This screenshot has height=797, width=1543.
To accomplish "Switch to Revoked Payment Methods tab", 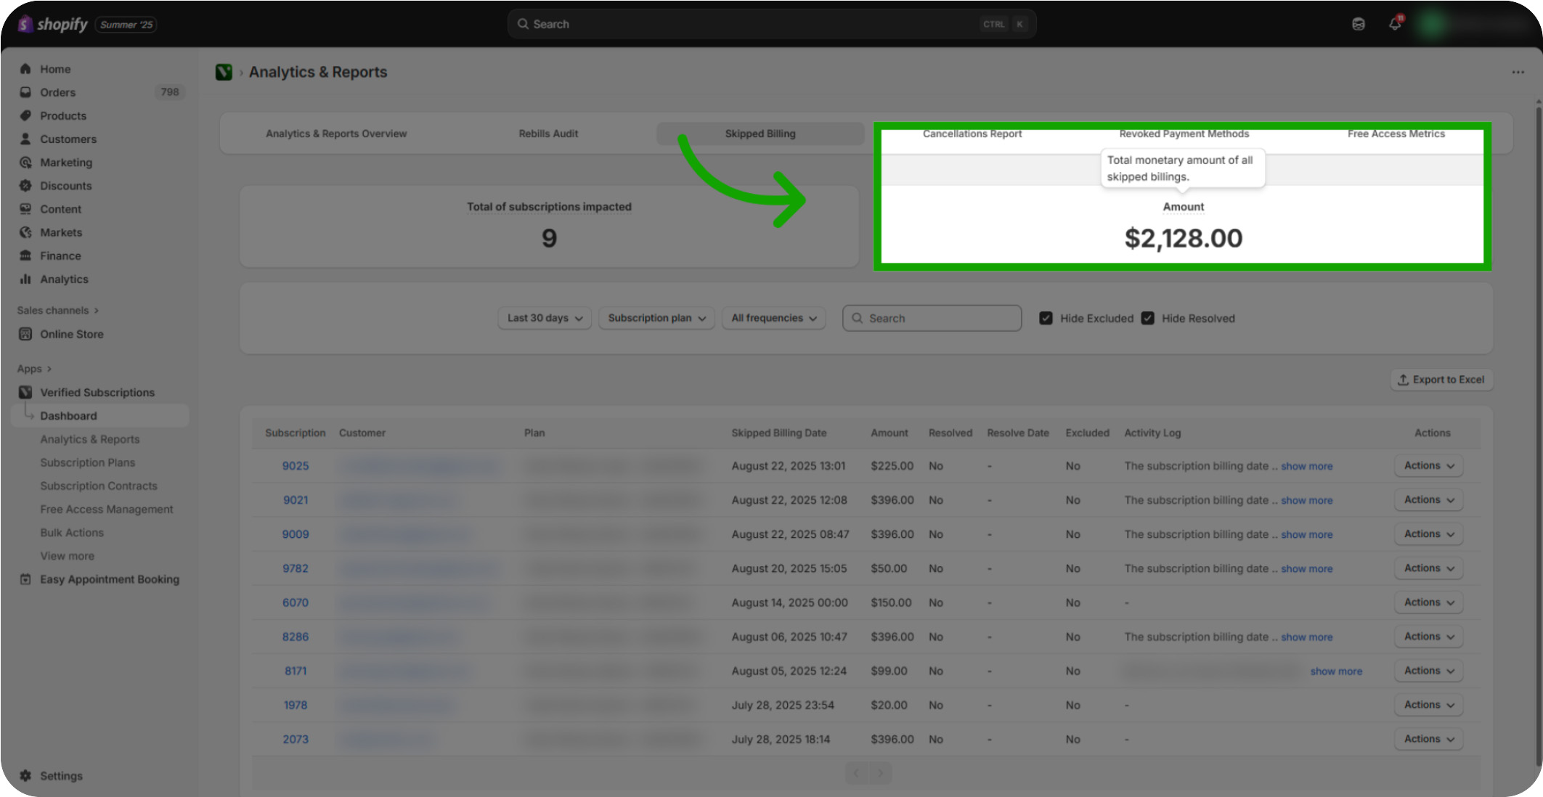I will 1184,134.
